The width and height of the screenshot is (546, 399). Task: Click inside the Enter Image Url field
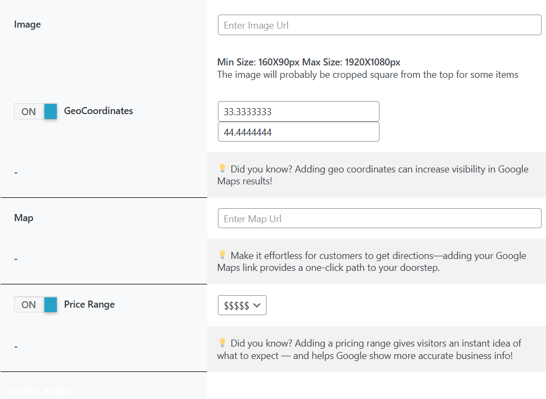(379, 25)
